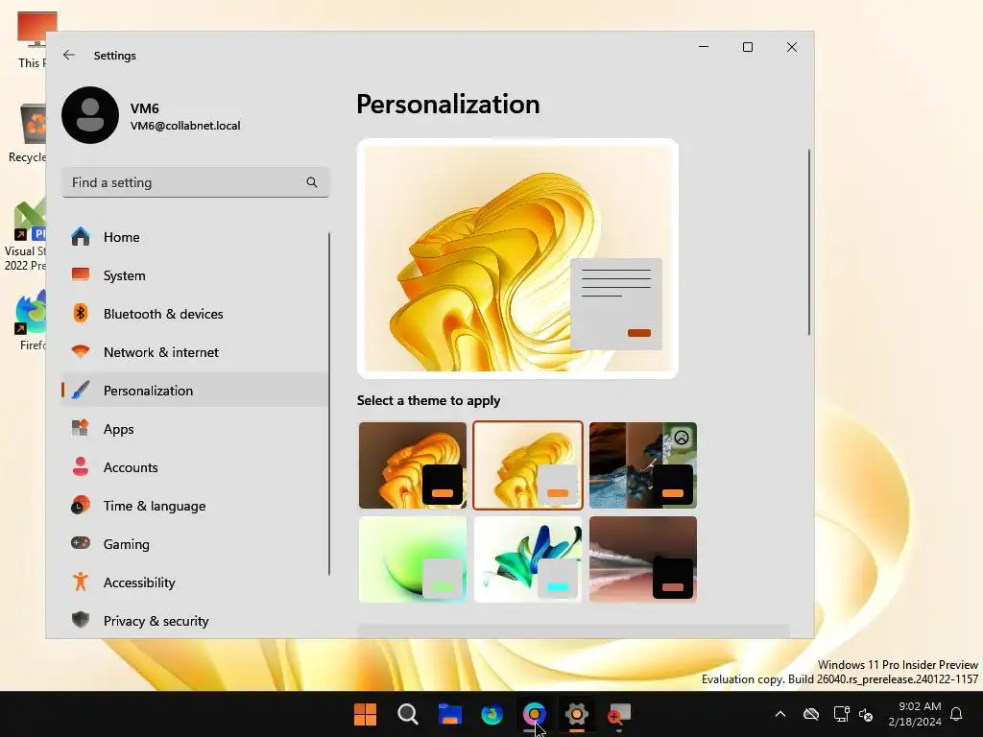Click the cloud sync tray icon

tap(811, 714)
